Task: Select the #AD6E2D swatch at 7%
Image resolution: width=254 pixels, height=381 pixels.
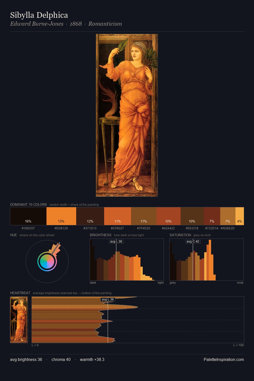Action: [228, 216]
